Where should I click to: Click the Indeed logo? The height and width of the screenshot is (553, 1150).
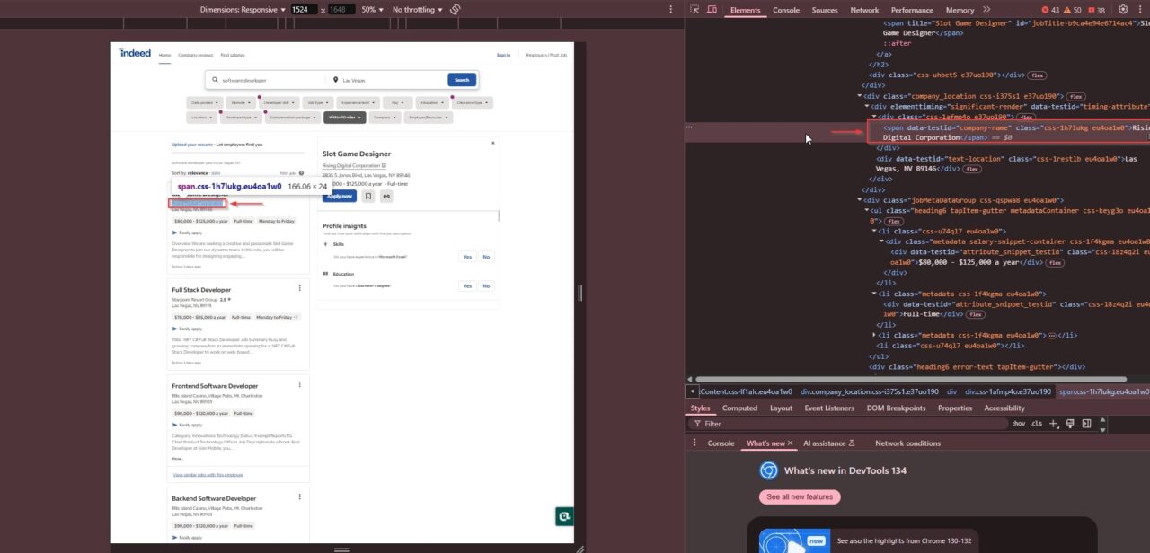(x=135, y=53)
